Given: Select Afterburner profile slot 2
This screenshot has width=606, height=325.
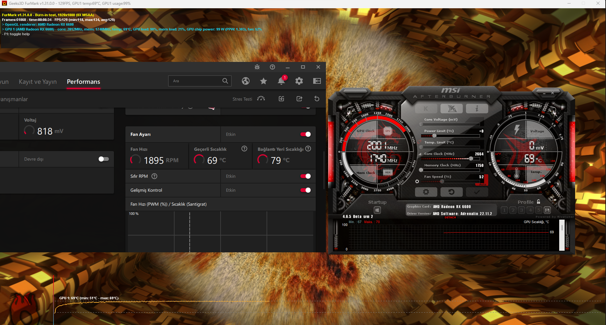Looking at the screenshot, I should pyautogui.click(x=513, y=210).
